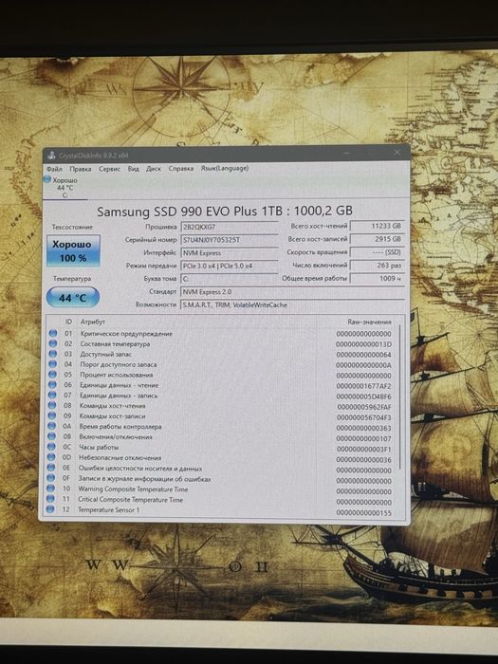Open the Файл menu
Screen dimensions: 498x664
click(x=55, y=169)
